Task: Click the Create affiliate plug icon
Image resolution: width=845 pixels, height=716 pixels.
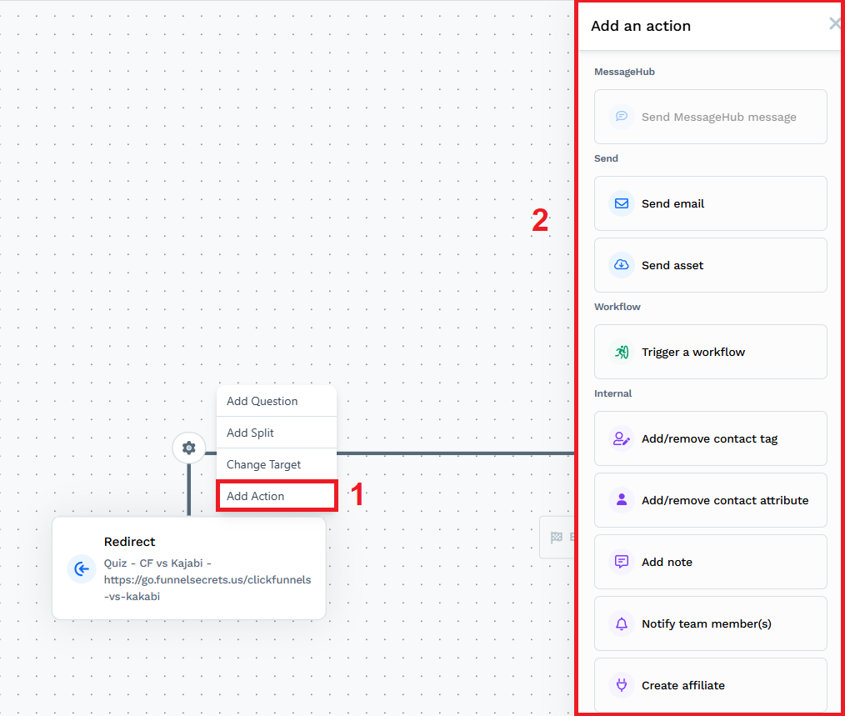Action: pyautogui.click(x=622, y=684)
